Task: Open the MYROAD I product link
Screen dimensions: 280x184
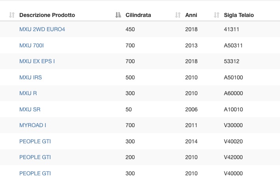Action: 33,125
